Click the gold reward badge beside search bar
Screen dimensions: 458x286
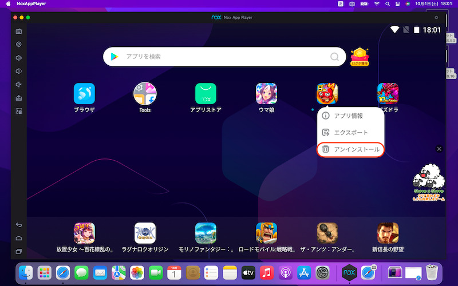pos(360,57)
